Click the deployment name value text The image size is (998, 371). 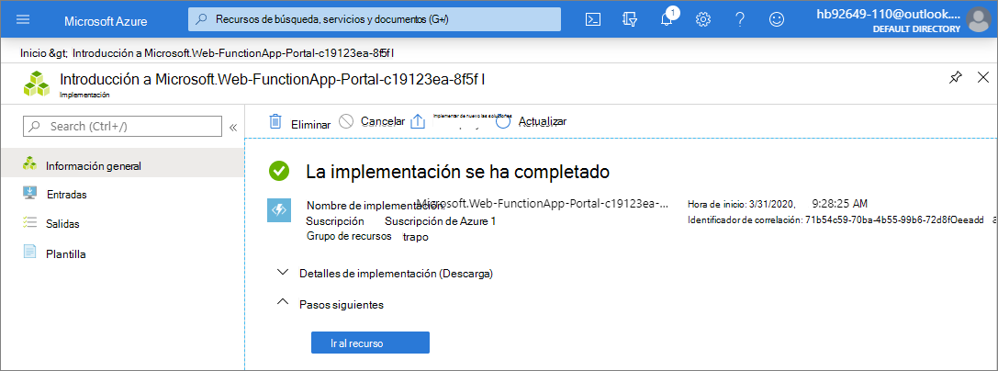click(x=544, y=204)
